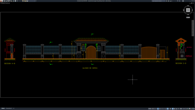The height and width of the screenshot is (110, 195).
Task: Click N on the ViewCube compass
Action: point(188,6)
